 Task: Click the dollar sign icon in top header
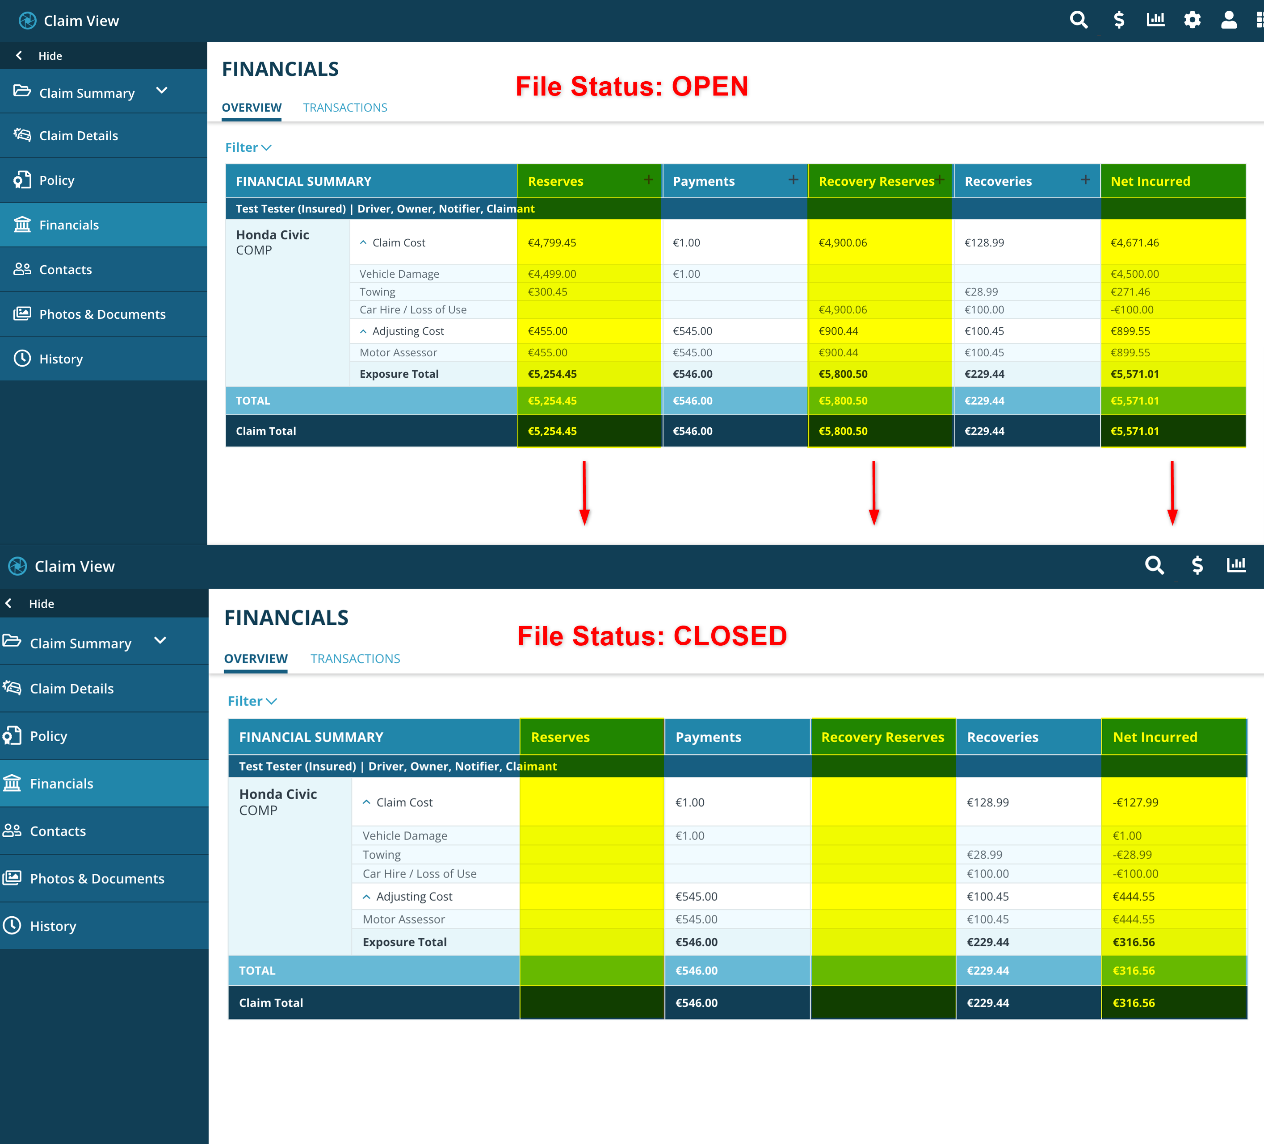click(1118, 20)
